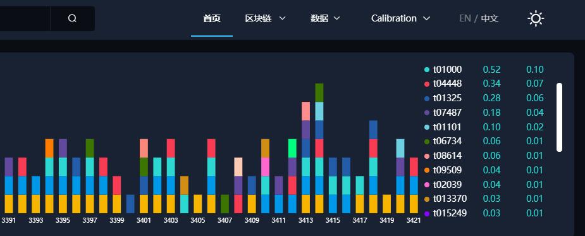This screenshot has width=585, height=236.
Task: Click the legend scrollbar thumb
Action: 559,117
